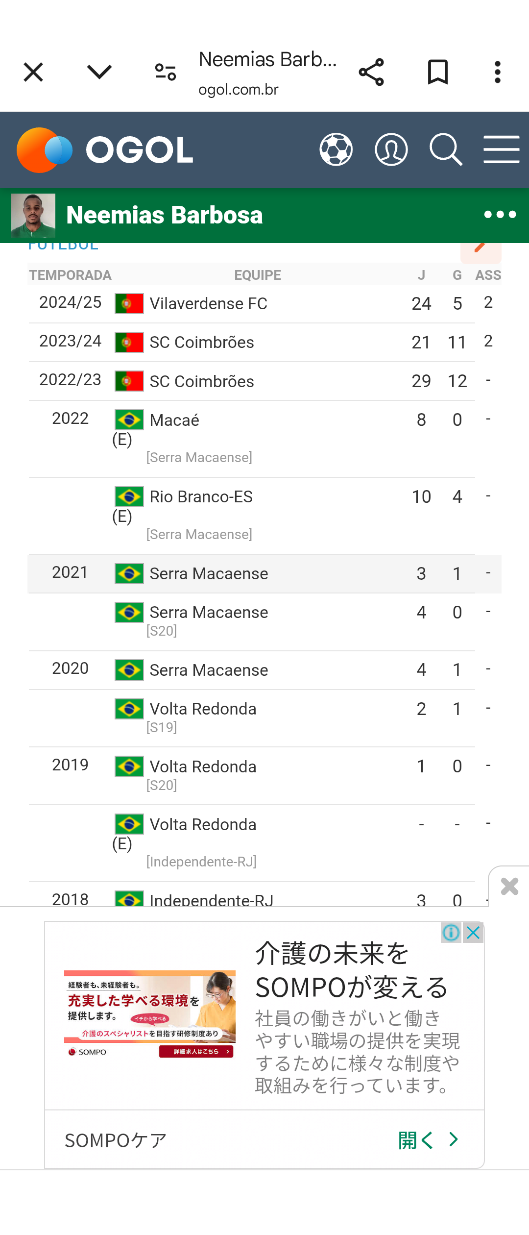Bookmark this page
This screenshot has width=529, height=1235.
(438, 73)
